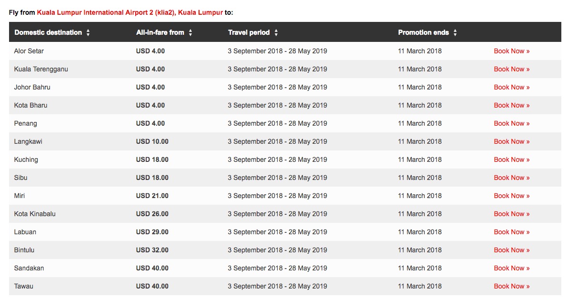568x299 pixels.
Task: Select the USD 18.00 fare for Kuching
Action: [152, 160]
